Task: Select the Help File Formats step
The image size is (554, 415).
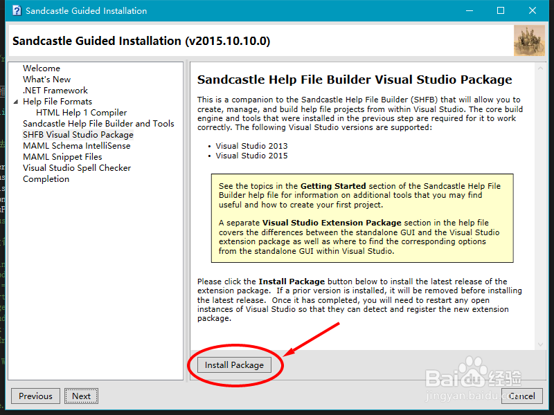Action: click(x=57, y=102)
